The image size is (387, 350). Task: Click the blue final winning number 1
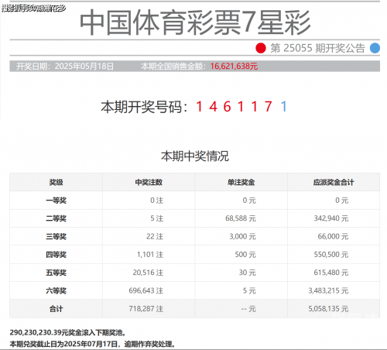click(284, 107)
